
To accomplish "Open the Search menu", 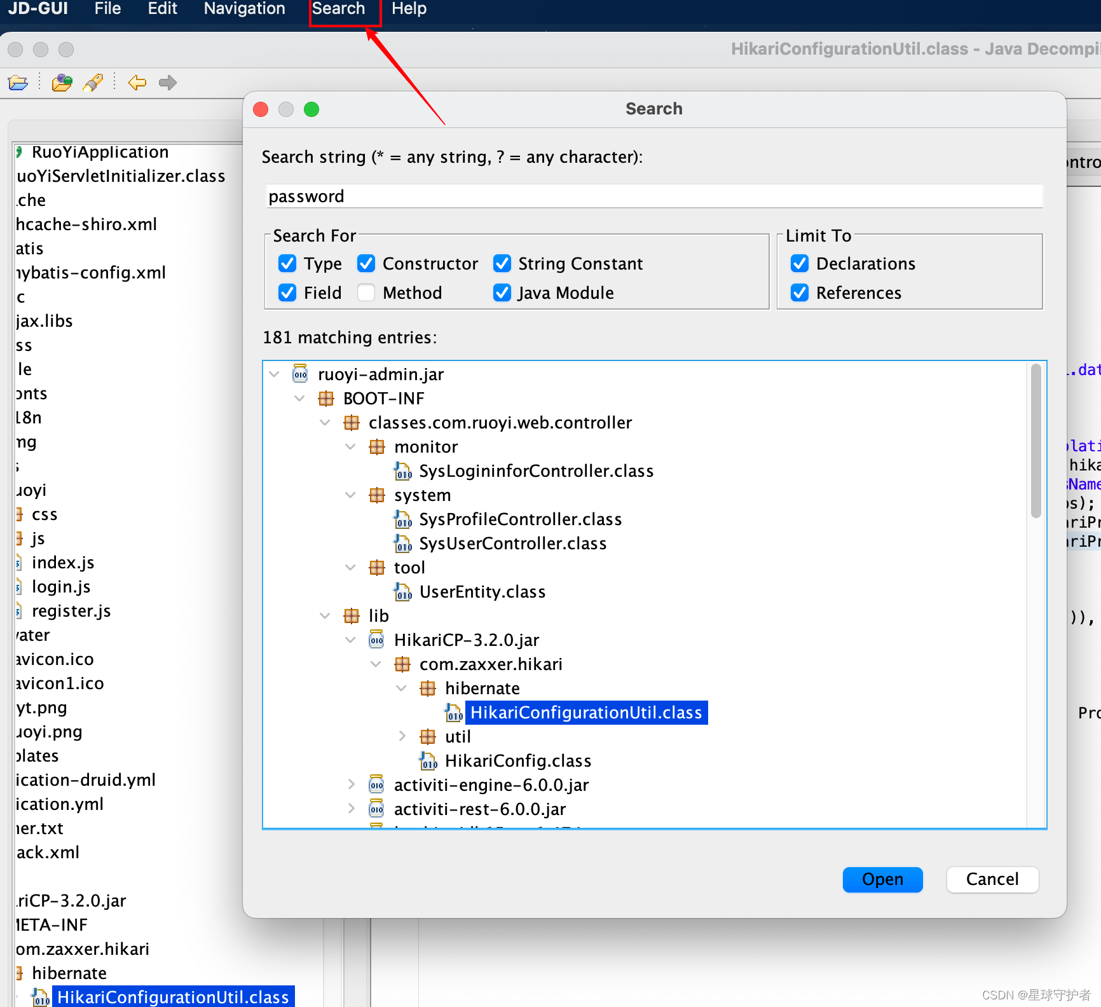I will (339, 9).
